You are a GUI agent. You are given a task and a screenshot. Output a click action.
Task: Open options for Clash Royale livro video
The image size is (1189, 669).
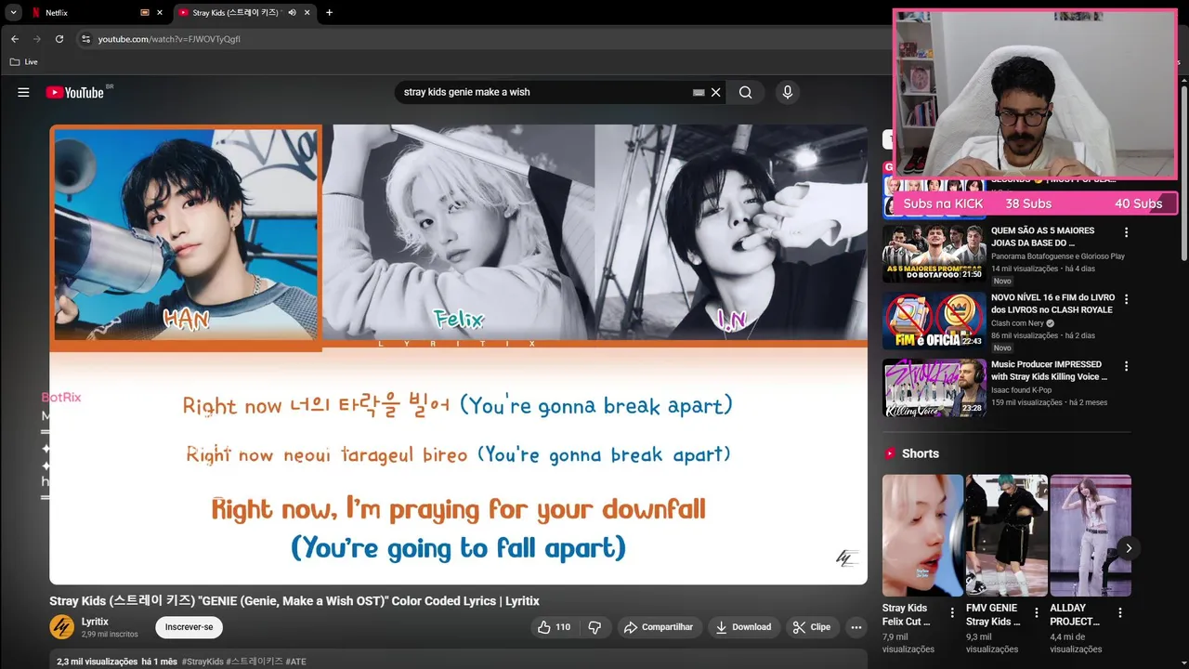tap(1126, 299)
